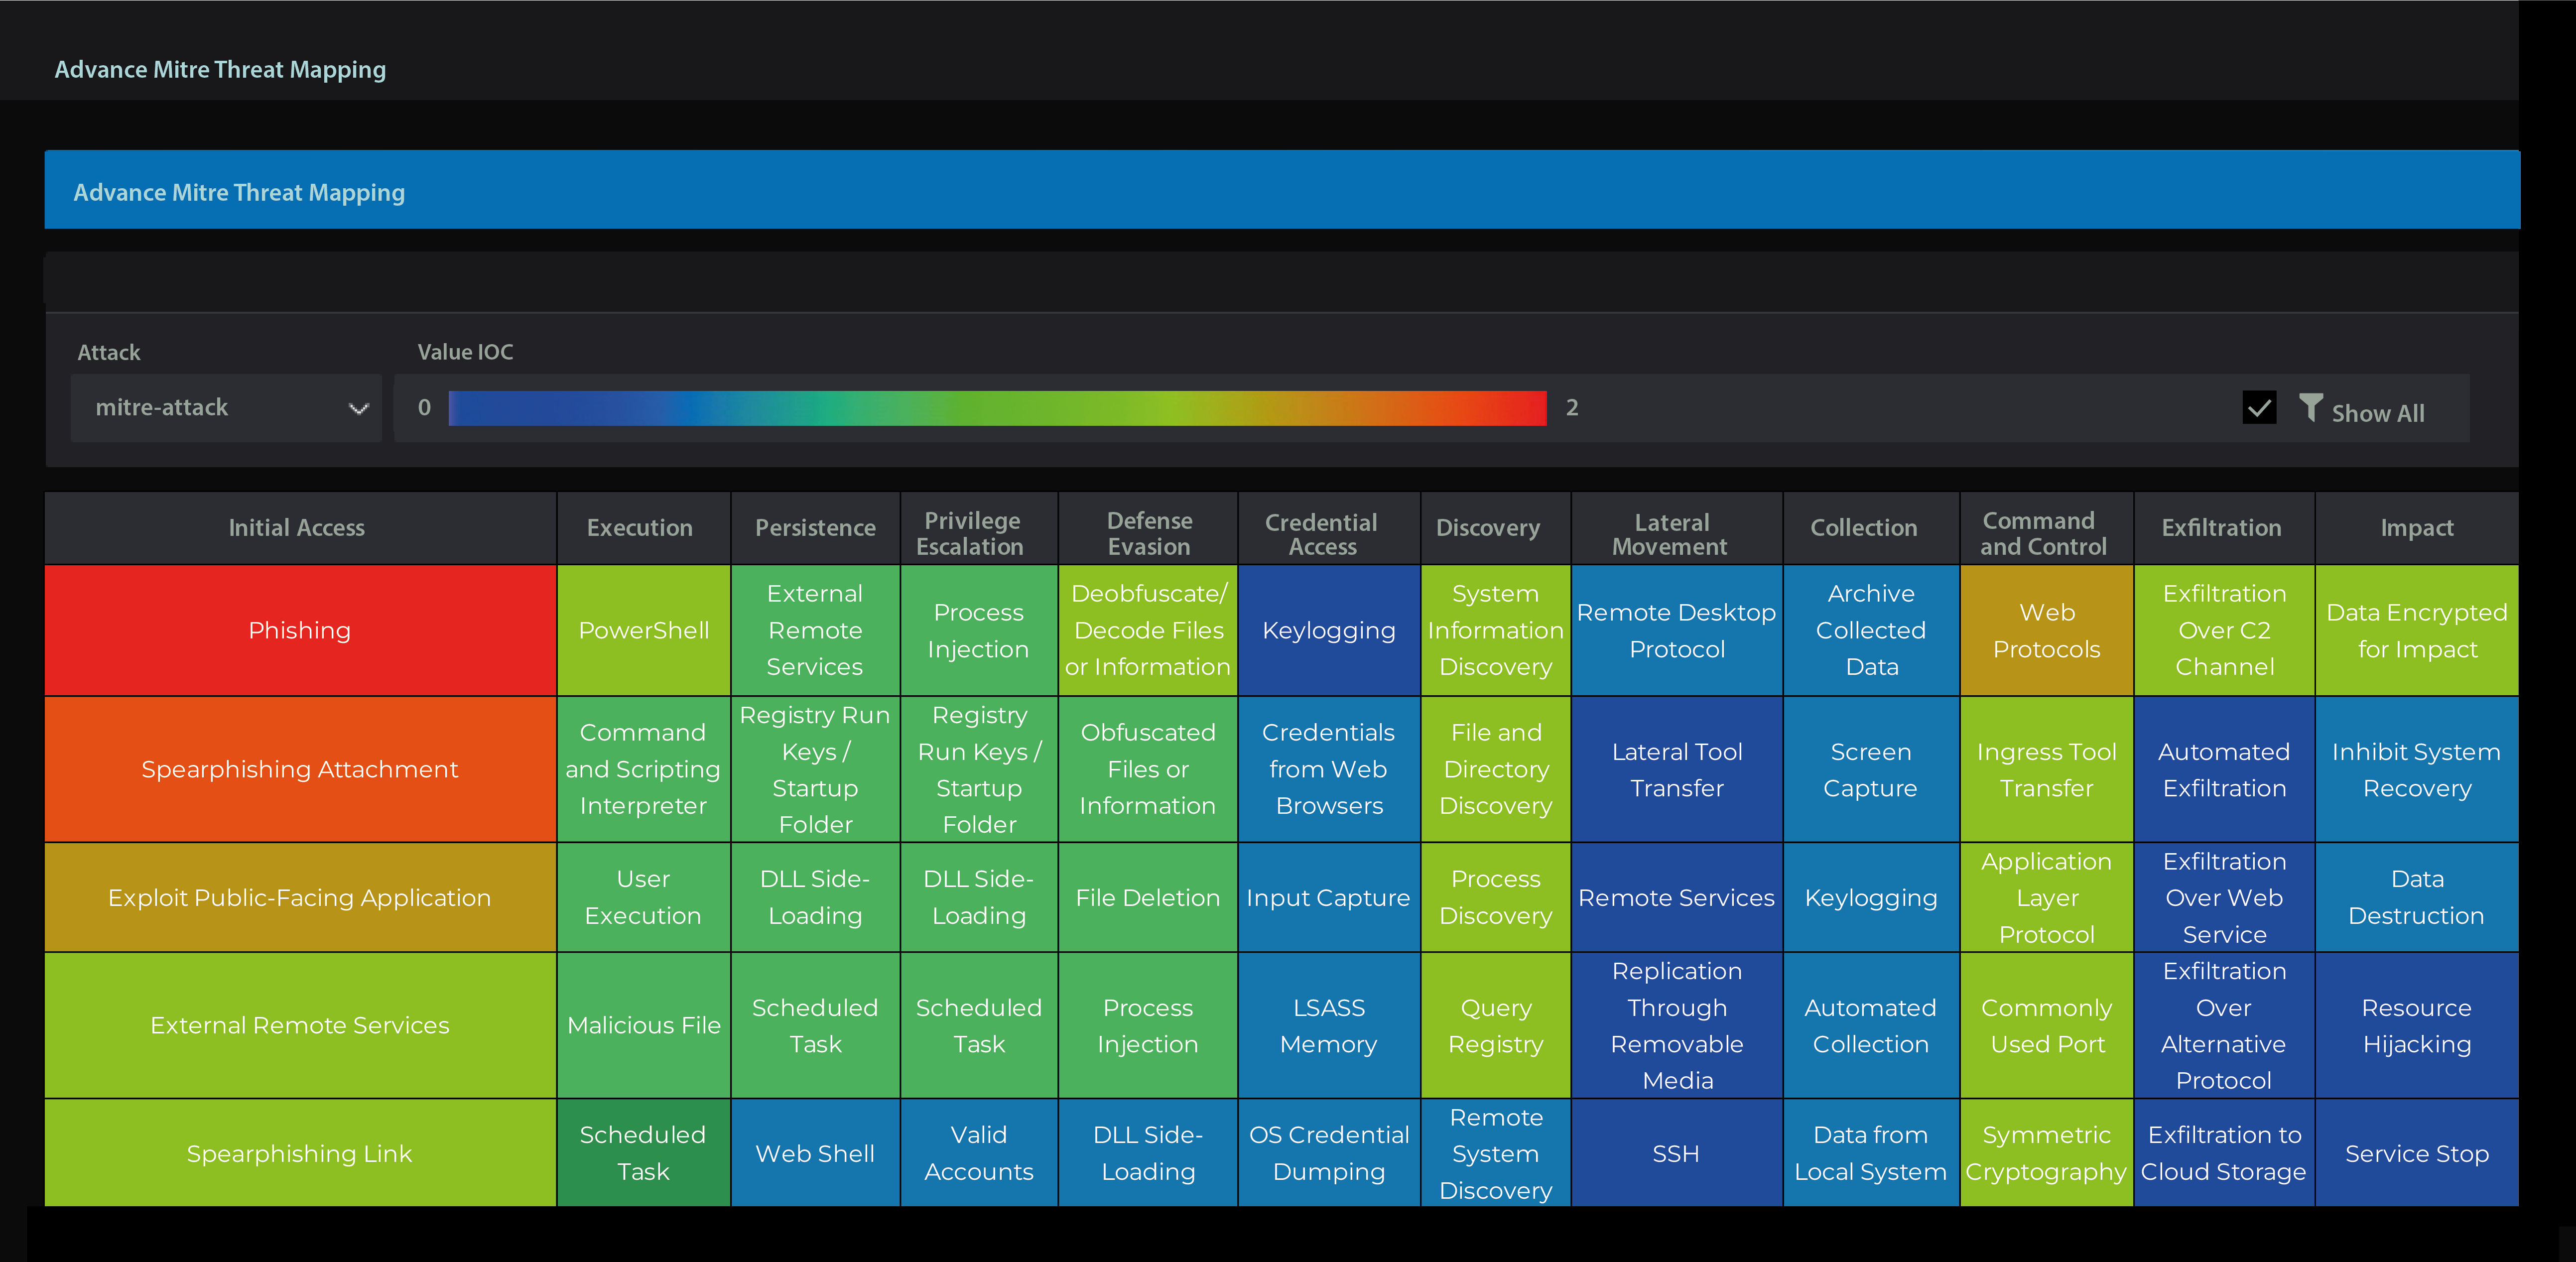Select the Privilege Escalation column header
The height and width of the screenshot is (1262, 2576).
tap(979, 528)
